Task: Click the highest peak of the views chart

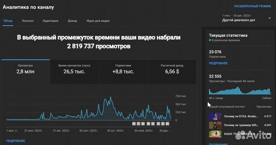Action: (x=110, y=97)
